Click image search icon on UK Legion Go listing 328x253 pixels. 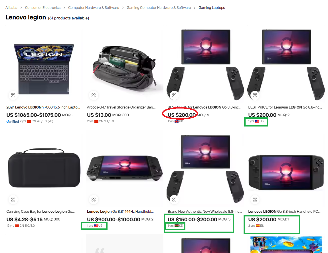(x=174, y=95)
